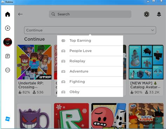Click the 536 player count
The width and height of the screenshot is (166, 129).
[38, 92]
